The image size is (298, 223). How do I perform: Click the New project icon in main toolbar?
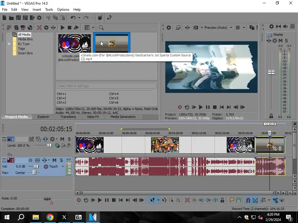click(4, 18)
